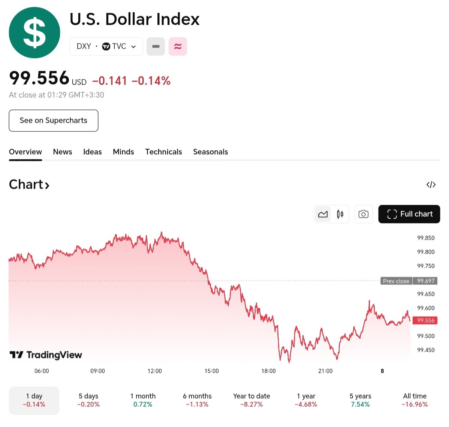Select the 5 days time range

[88, 400]
